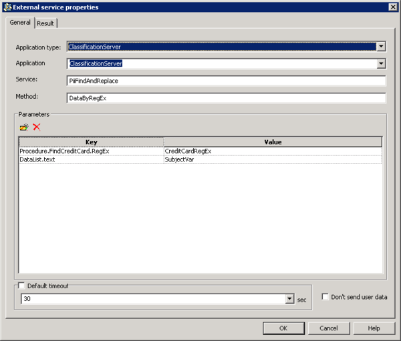This screenshot has height=341, width=401.
Task: Open the timeout seconds dropdown
Action: [289, 298]
